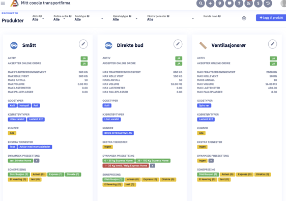Screen dimensions: 286x201
Task: Click the RSS feed icon
Action: point(249,3)
